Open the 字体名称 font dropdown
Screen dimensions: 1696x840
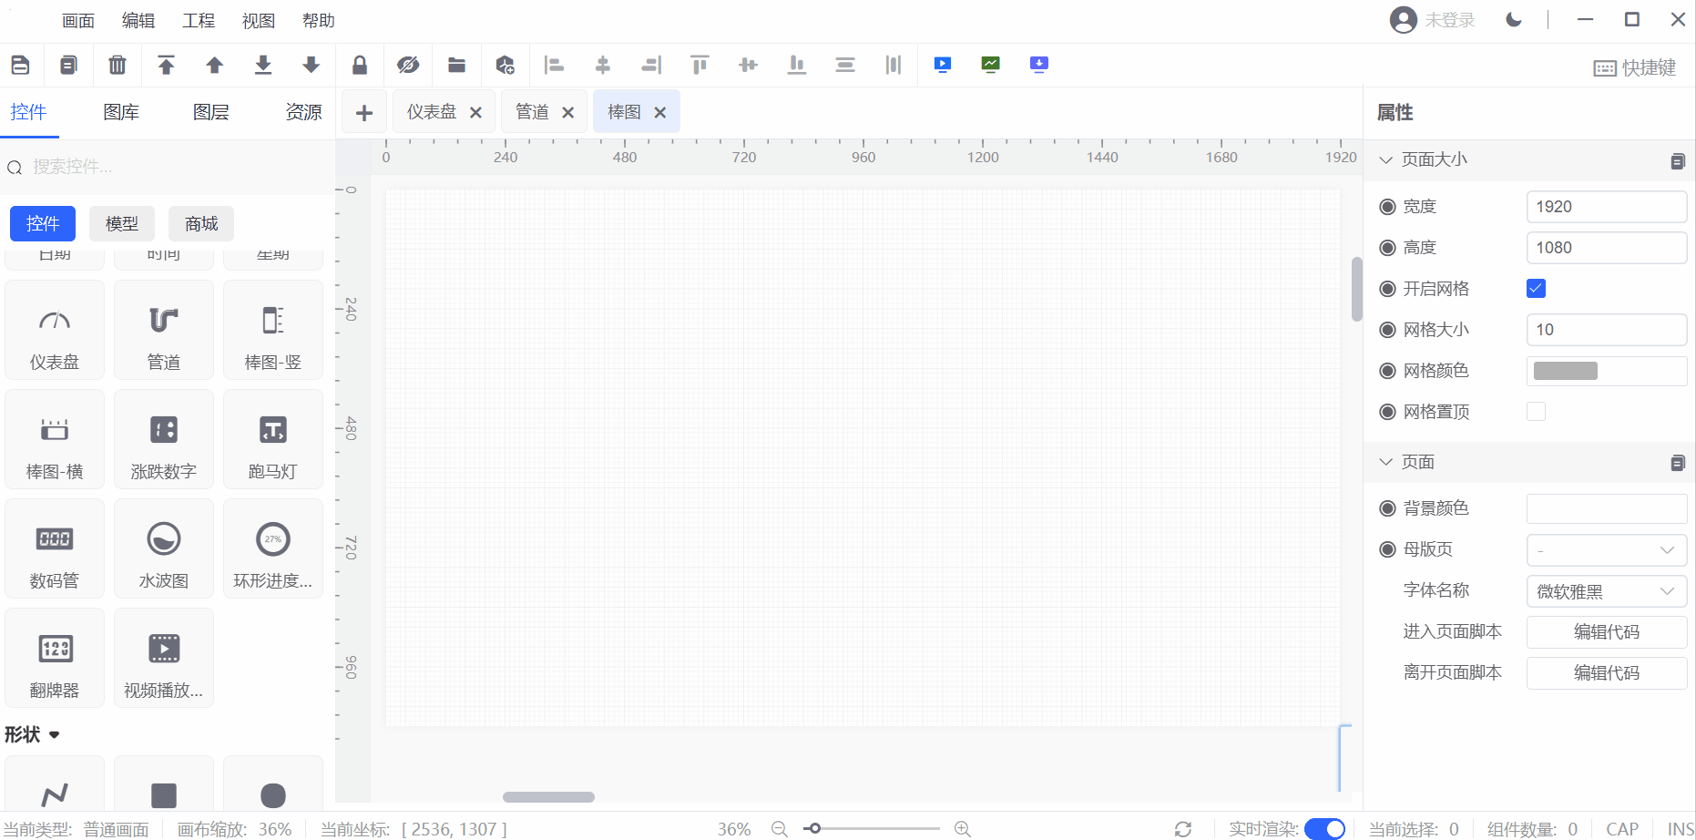(1606, 591)
